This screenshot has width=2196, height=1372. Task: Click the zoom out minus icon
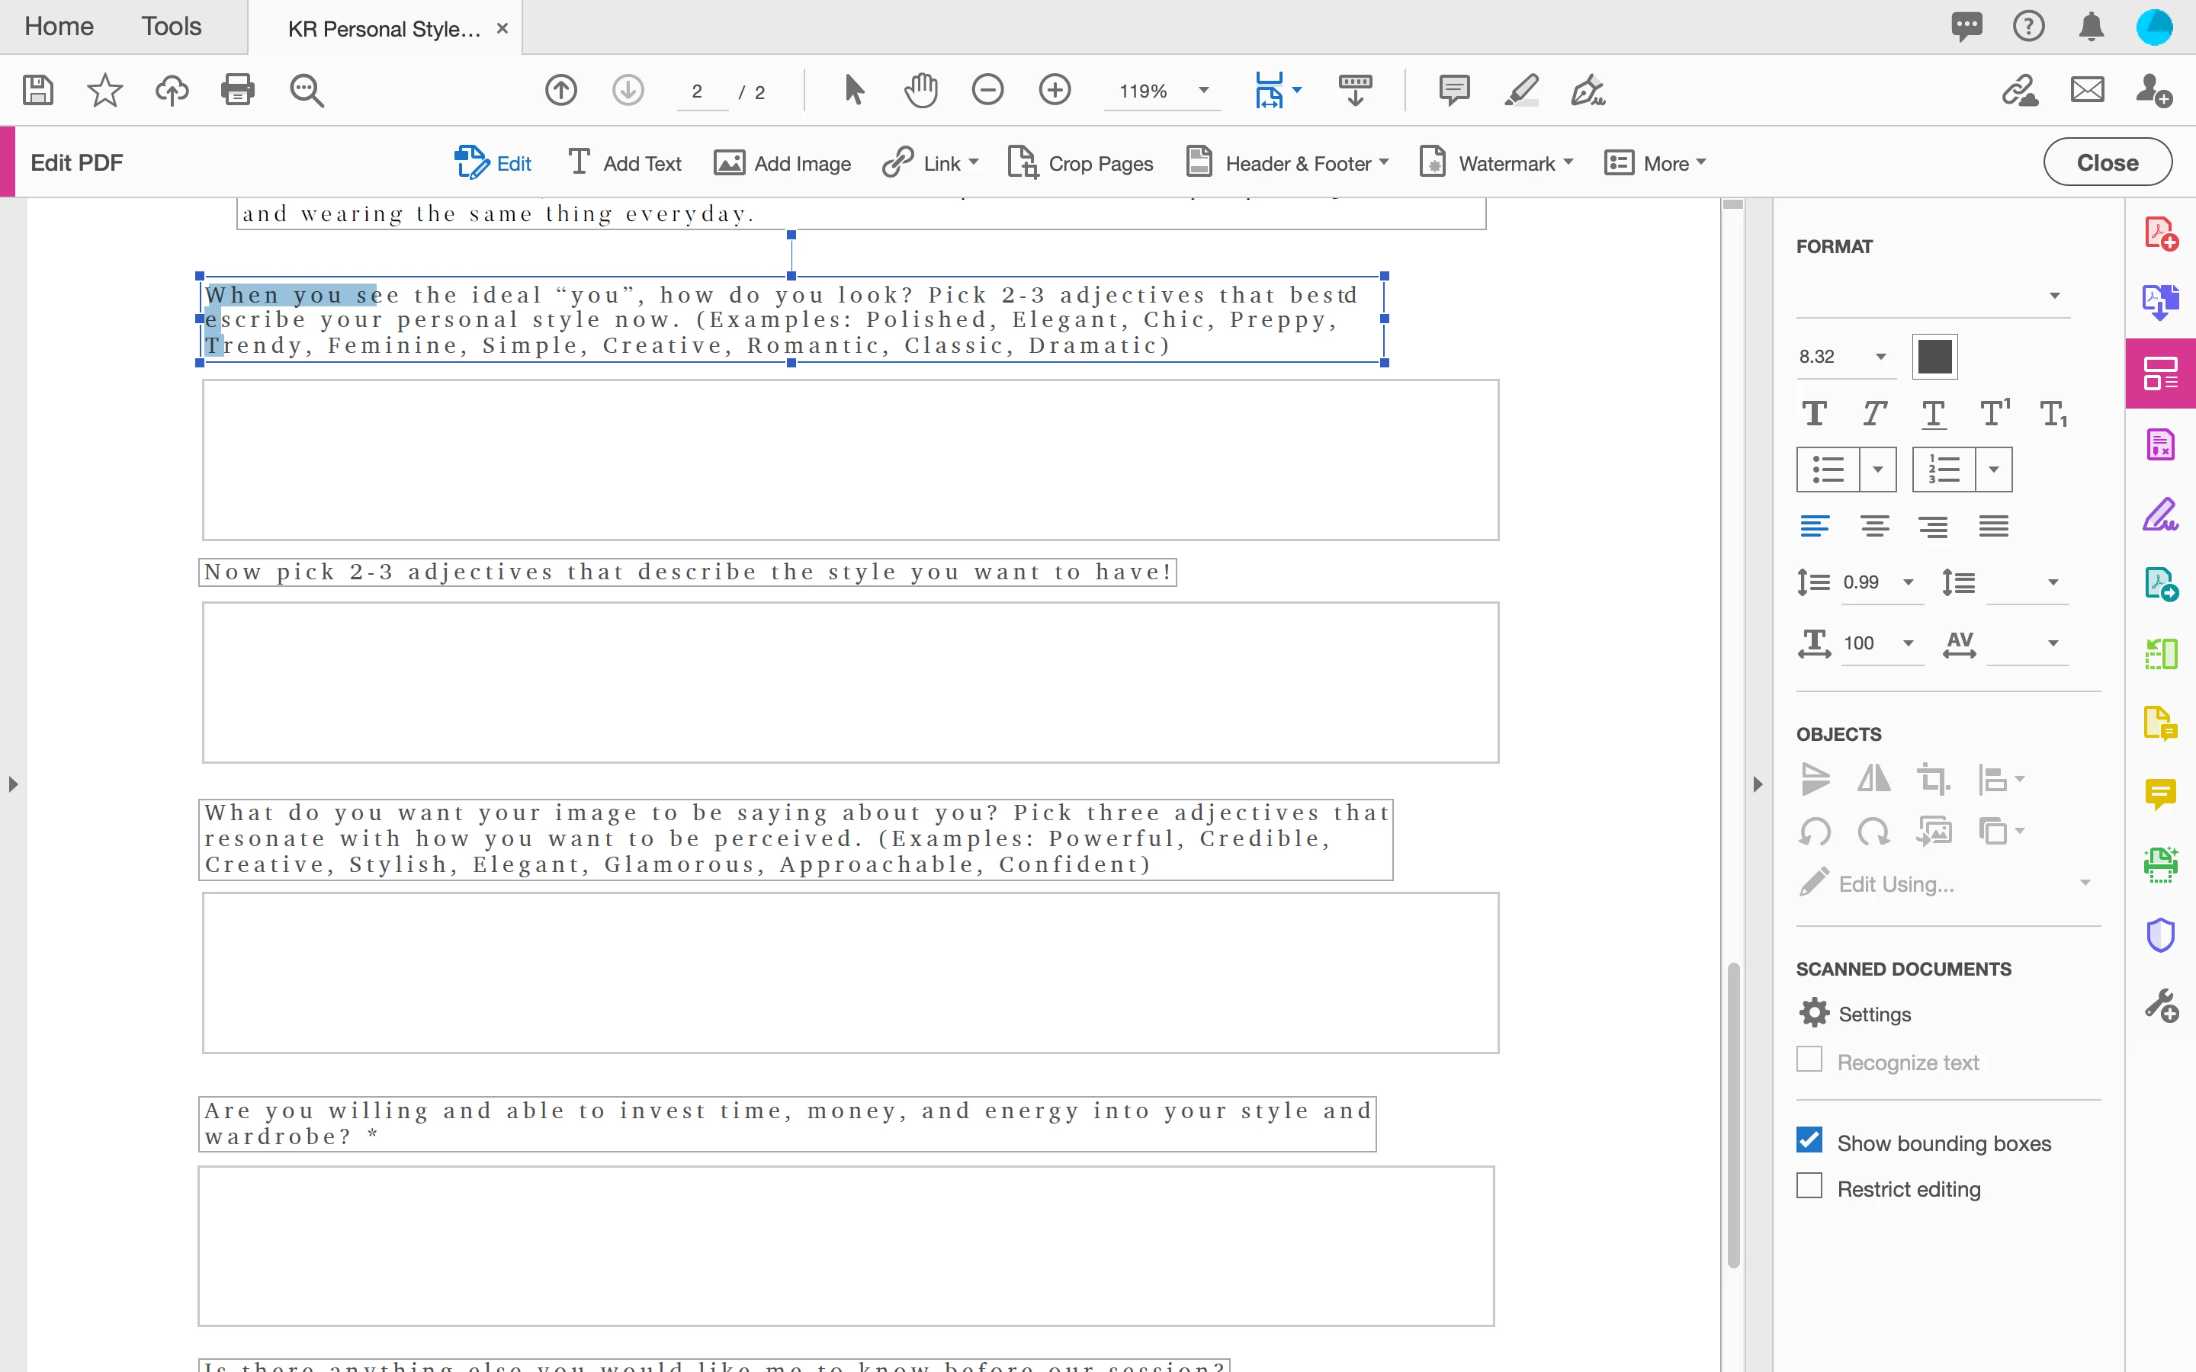[x=987, y=90]
